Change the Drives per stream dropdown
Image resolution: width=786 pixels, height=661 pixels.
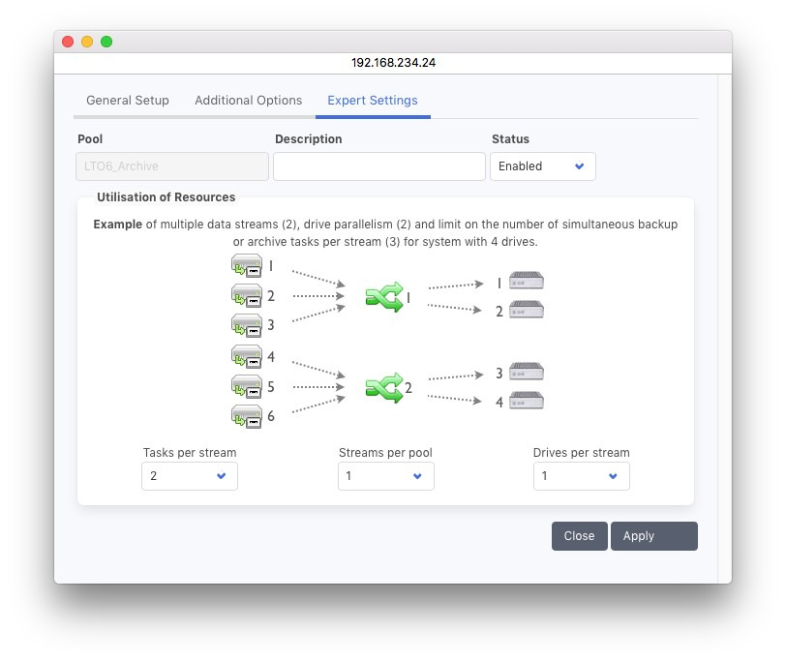[x=581, y=476]
